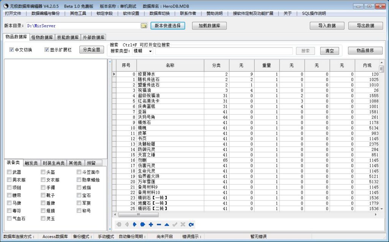Expand the 其他工具 menu
Screen dimensions: 389x242
coord(78,13)
